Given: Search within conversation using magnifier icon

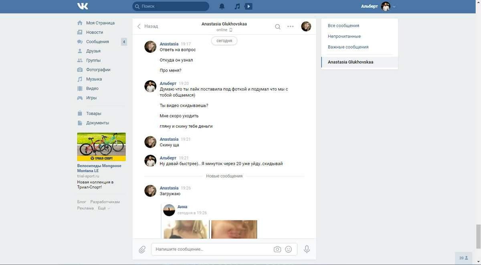Looking at the screenshot, I should coord(277,26).
